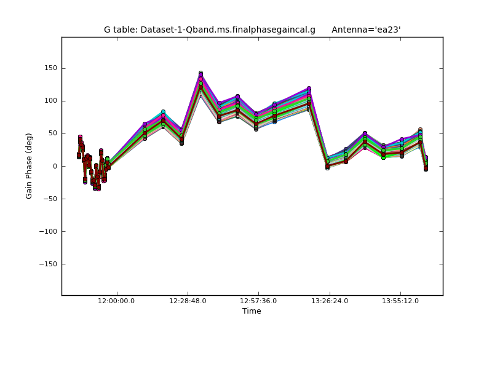Click the 'Time' x-axis label
The width and height of the screenshot is (492, 369).
tap(252, 311)
